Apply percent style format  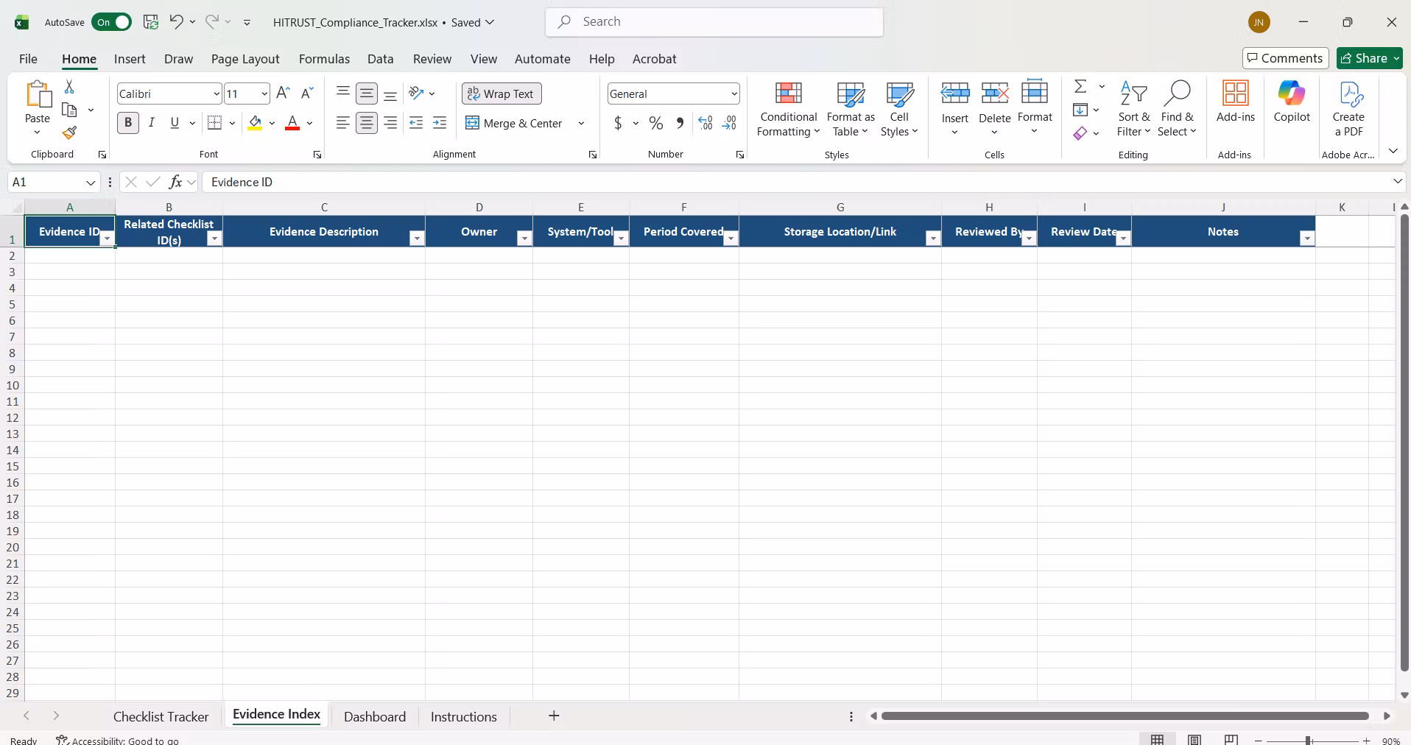point(655,123)
